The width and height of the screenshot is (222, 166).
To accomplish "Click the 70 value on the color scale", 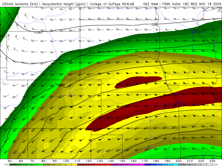I will [x=32, y=161].
